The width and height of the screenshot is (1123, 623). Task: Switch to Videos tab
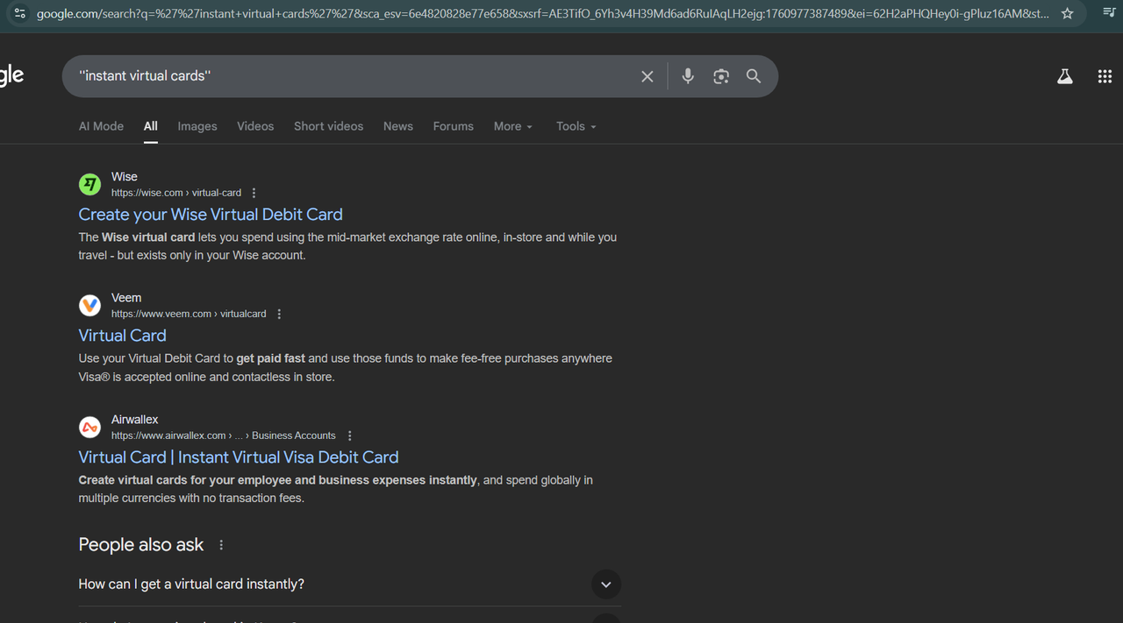pyautogui.click(x=255, y=126)
